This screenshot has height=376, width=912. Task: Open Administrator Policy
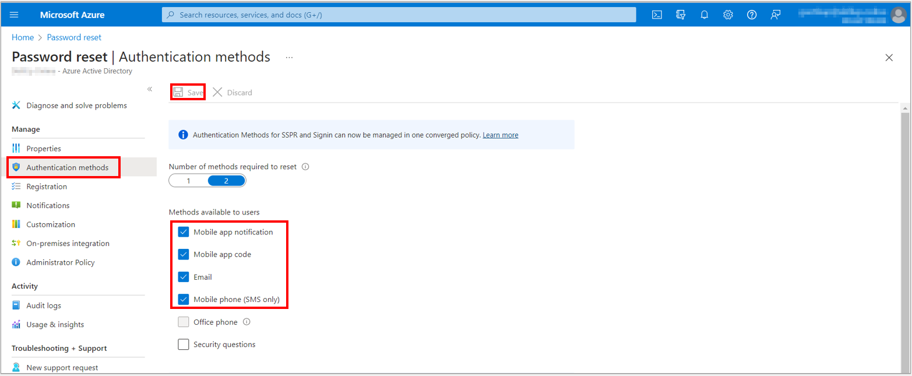pyautogui.click(x=61, y=262)
